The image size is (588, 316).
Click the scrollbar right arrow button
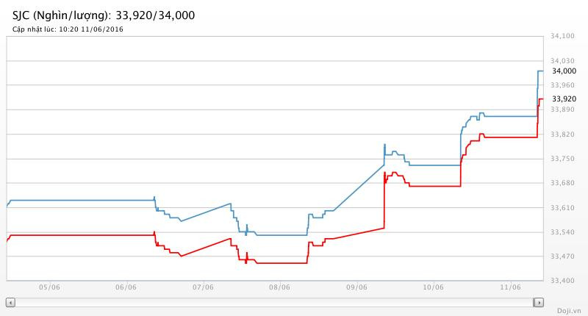(x=539, y=302)
